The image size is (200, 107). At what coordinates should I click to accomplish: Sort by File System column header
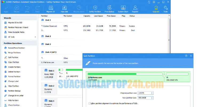pyautogui.click(x=68, y=16)
